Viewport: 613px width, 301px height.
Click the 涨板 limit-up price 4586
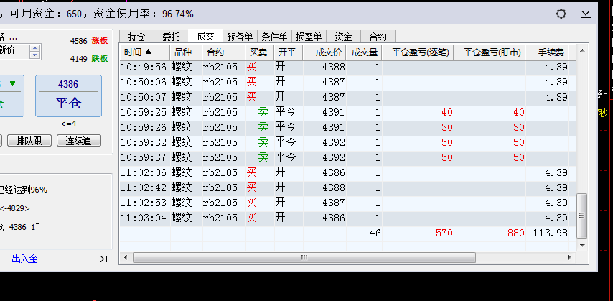coord(78,41)
